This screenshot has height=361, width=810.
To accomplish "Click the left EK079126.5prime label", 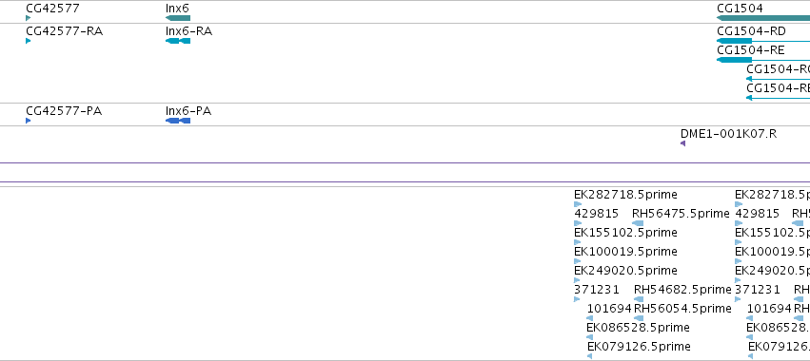I will pos(639,346).
